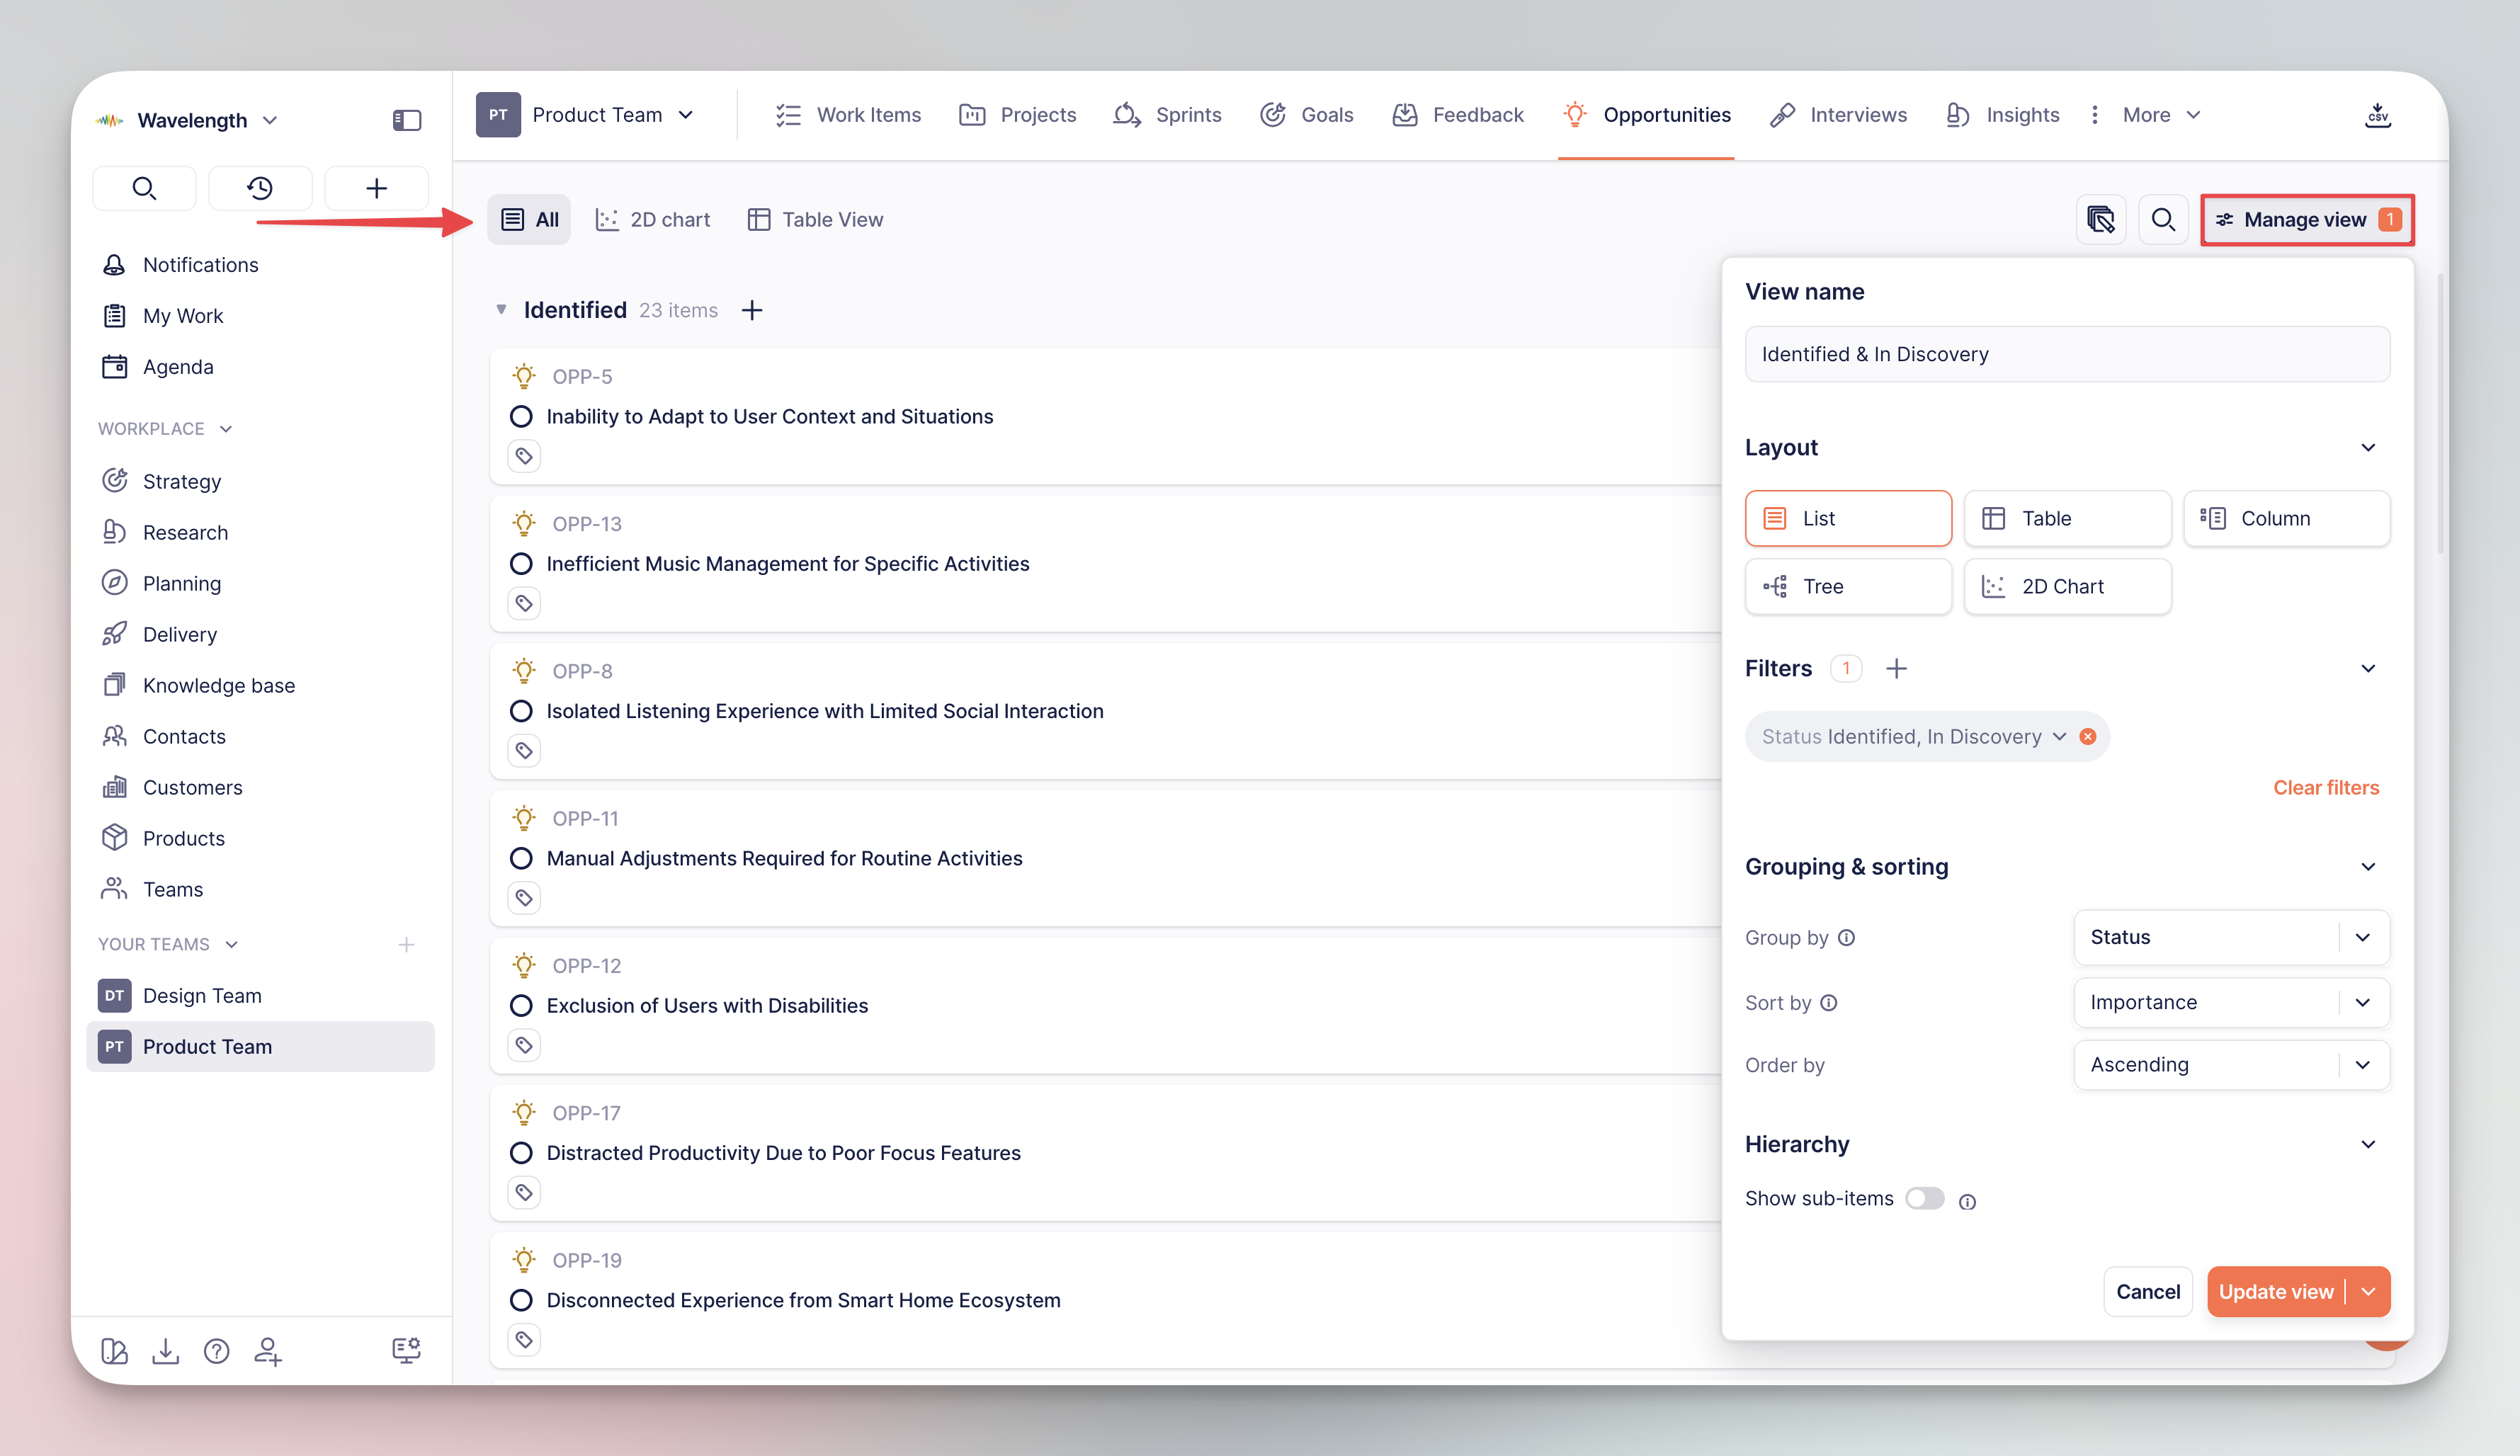Open the Order by Ascending dropdown
2520x1456 pixels.
click(x=2231, y=1064)
